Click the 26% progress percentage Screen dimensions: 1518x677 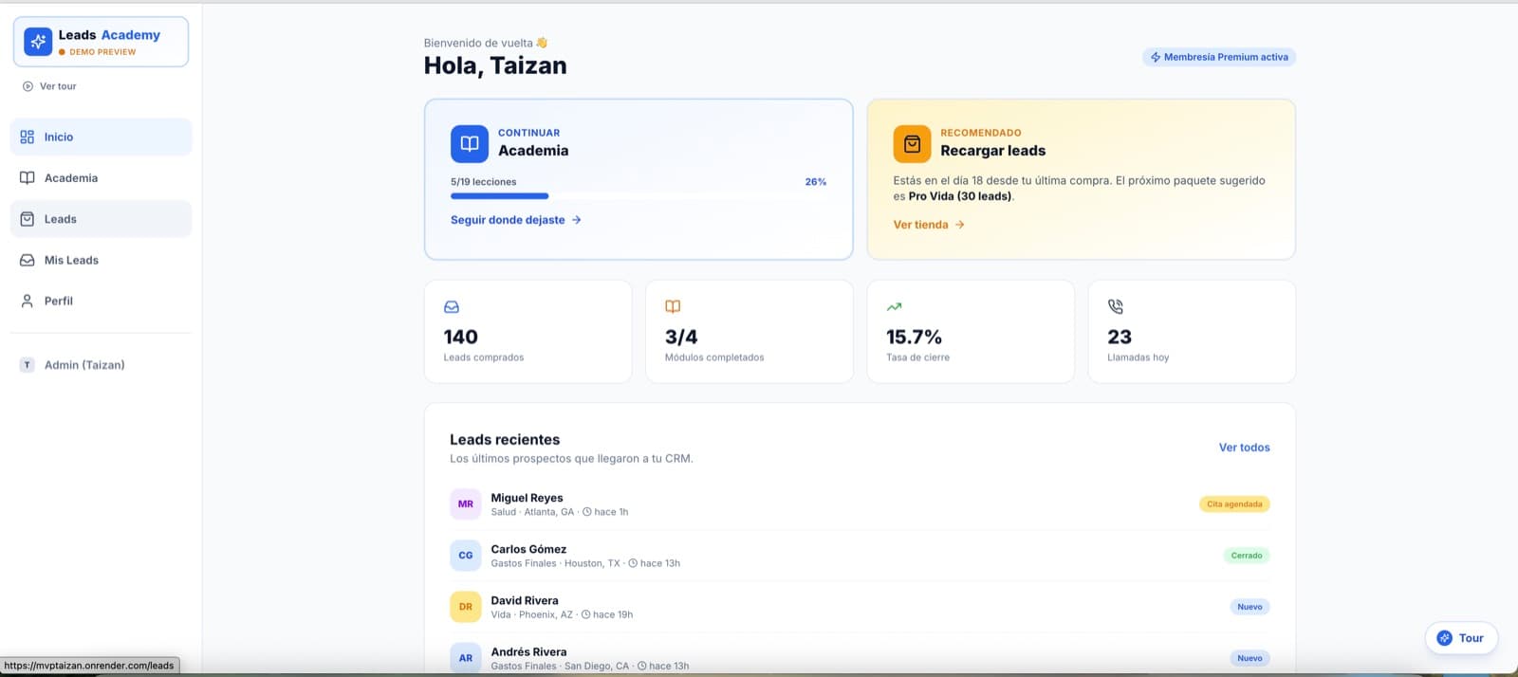pos(816,182)
